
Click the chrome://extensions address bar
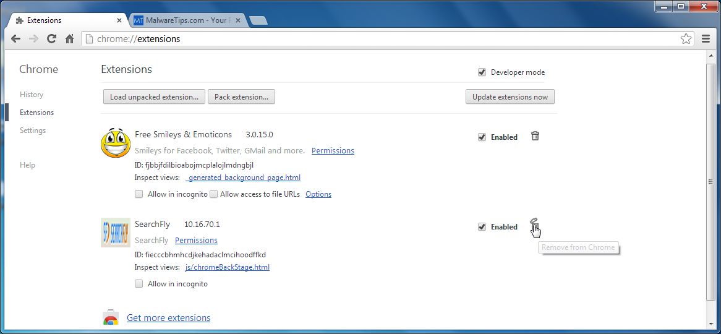[x=386, y=38]
